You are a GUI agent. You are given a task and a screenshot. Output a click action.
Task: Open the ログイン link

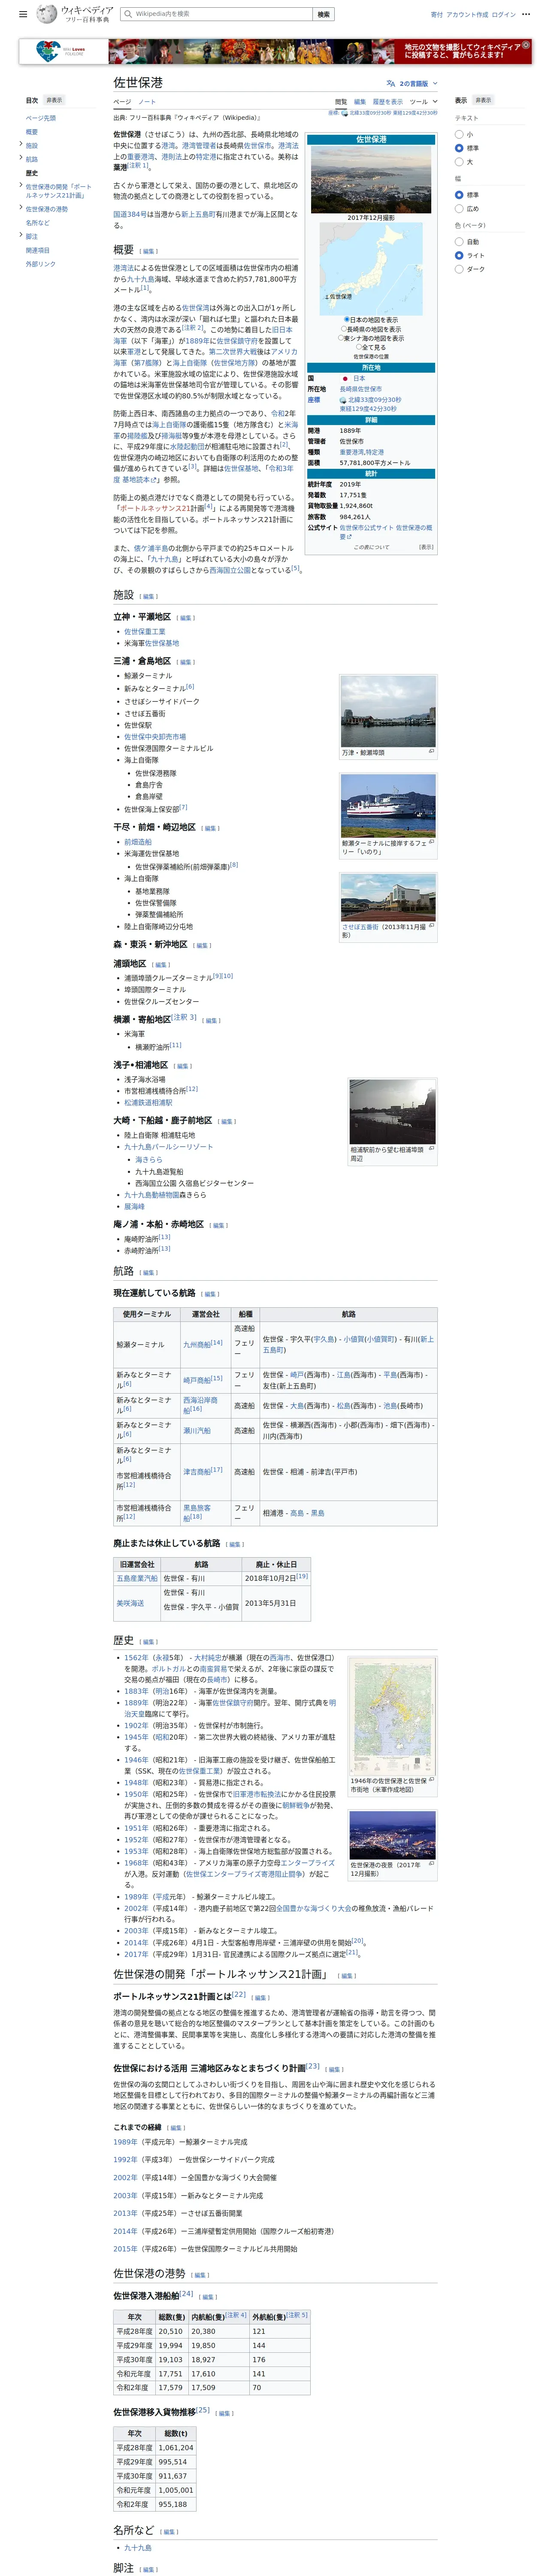[504, 15]
